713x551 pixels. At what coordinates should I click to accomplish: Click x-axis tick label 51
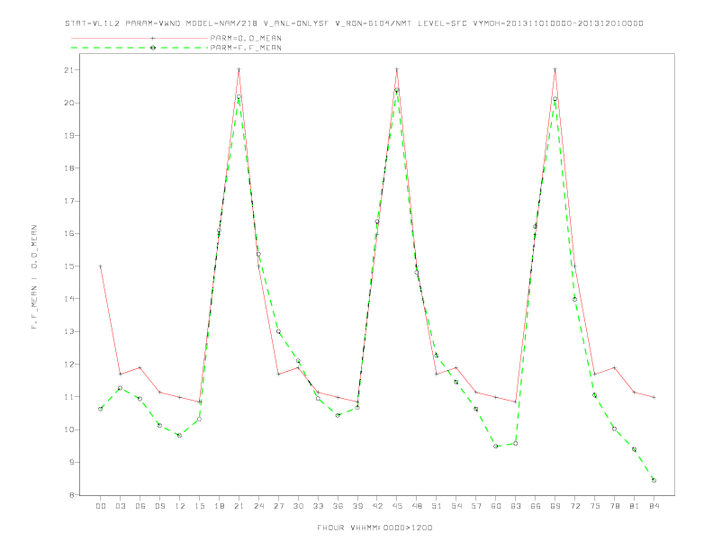point(437,506)
